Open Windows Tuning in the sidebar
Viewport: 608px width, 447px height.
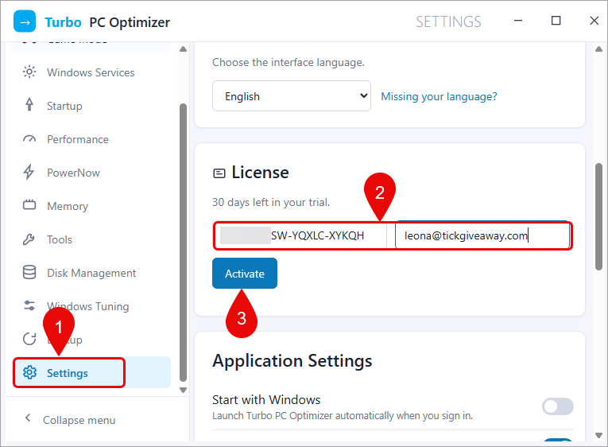91,306
